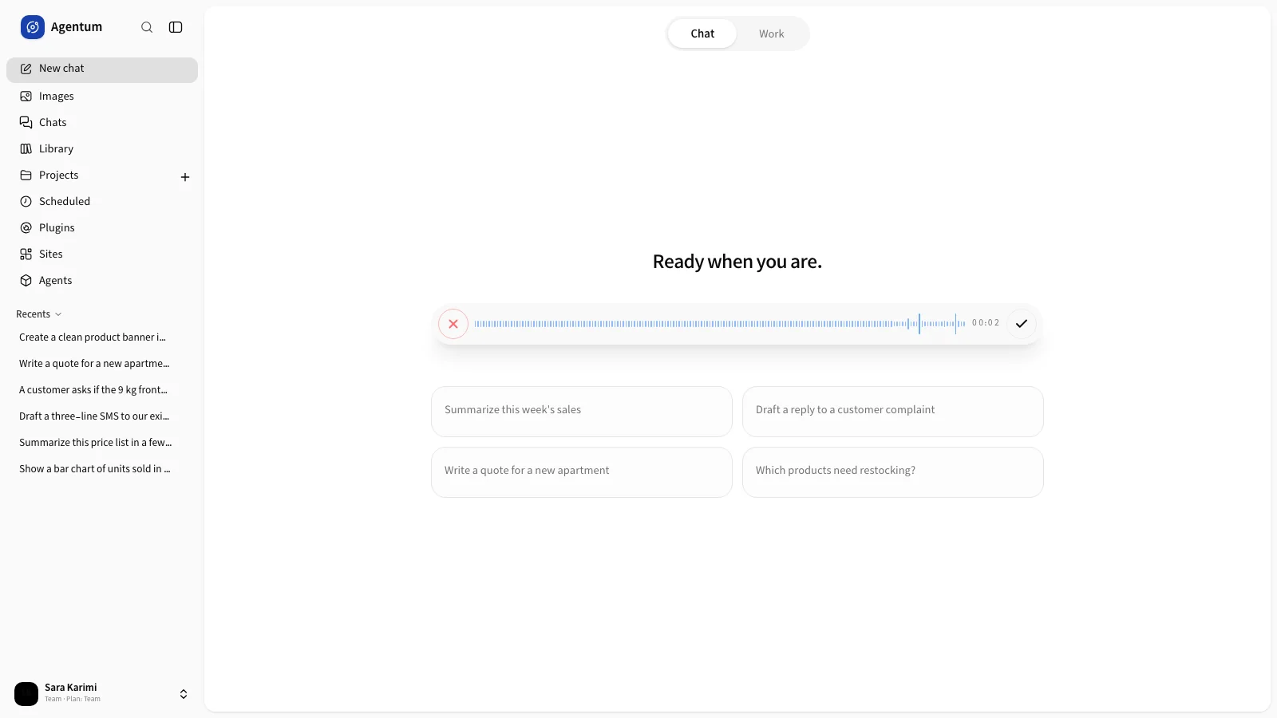Cancel the voice recording with red X

(x=453, y=324)
